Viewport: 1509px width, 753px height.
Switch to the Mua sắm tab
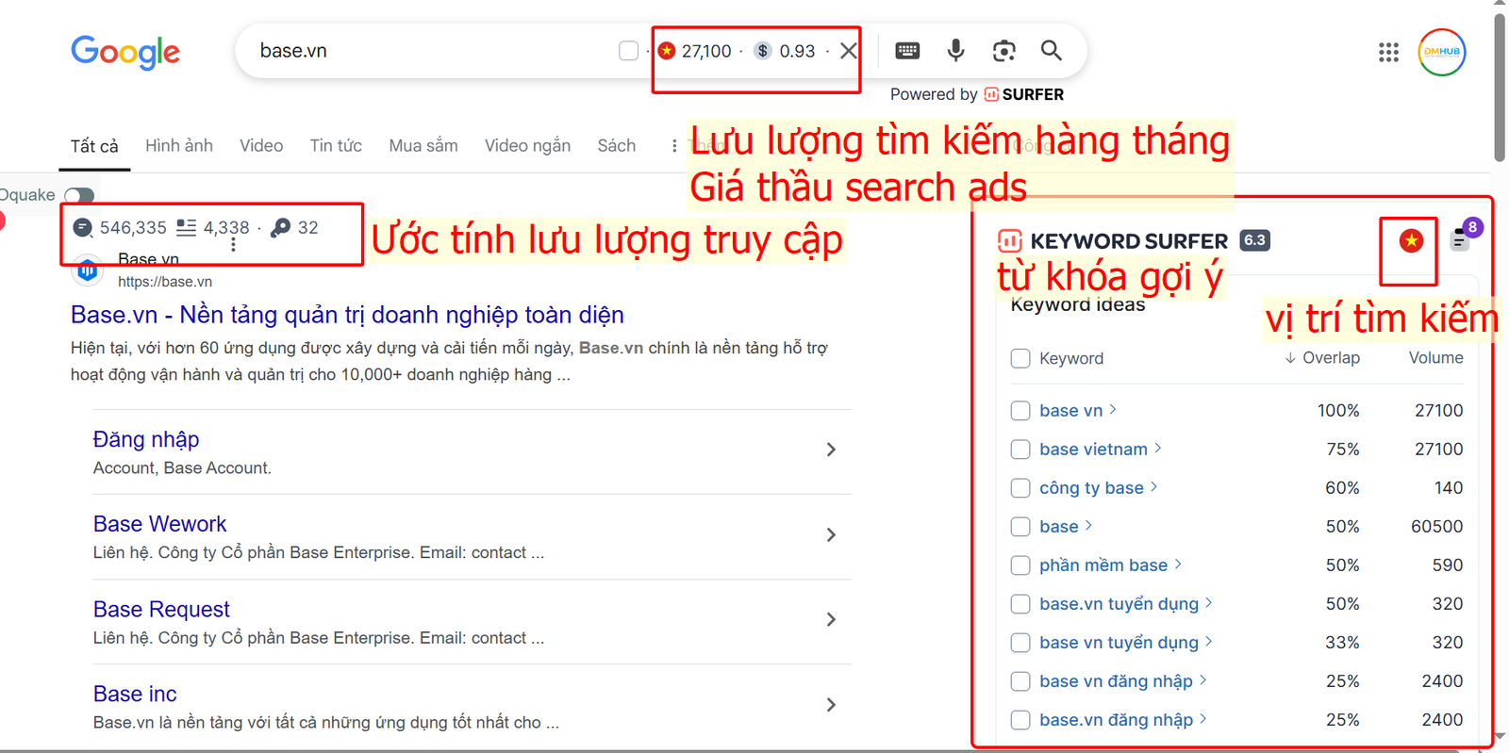[423, 146]
